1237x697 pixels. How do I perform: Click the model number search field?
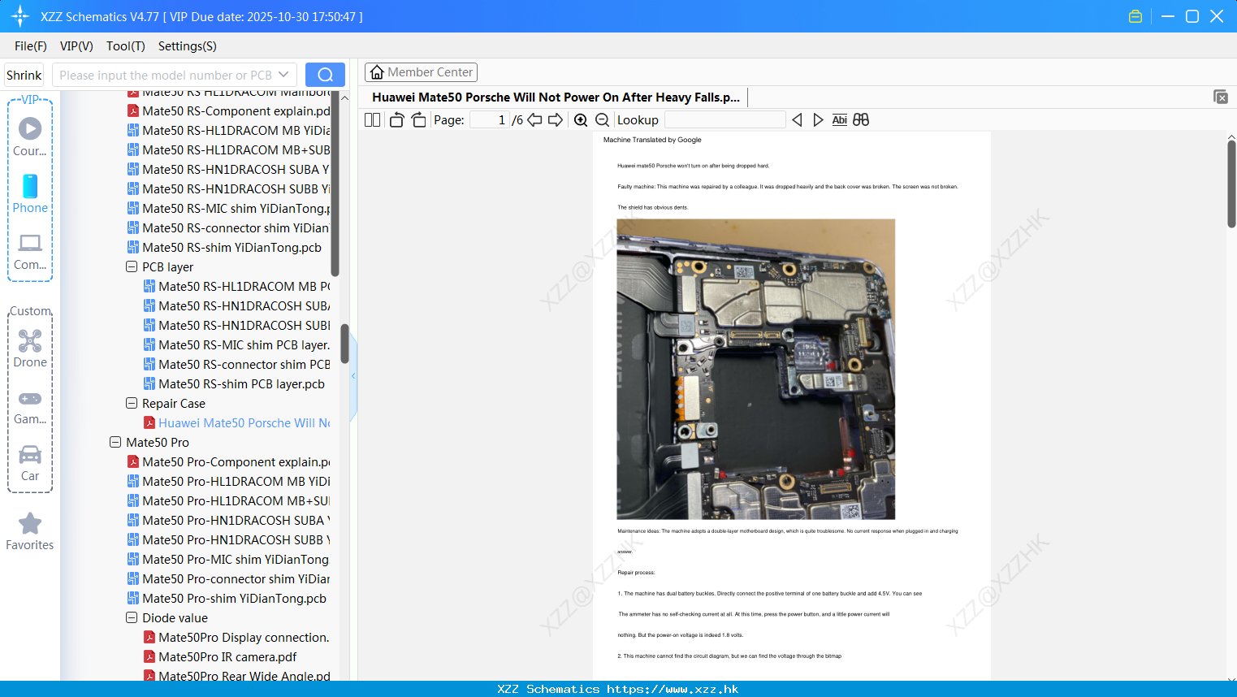pos(165,75)
